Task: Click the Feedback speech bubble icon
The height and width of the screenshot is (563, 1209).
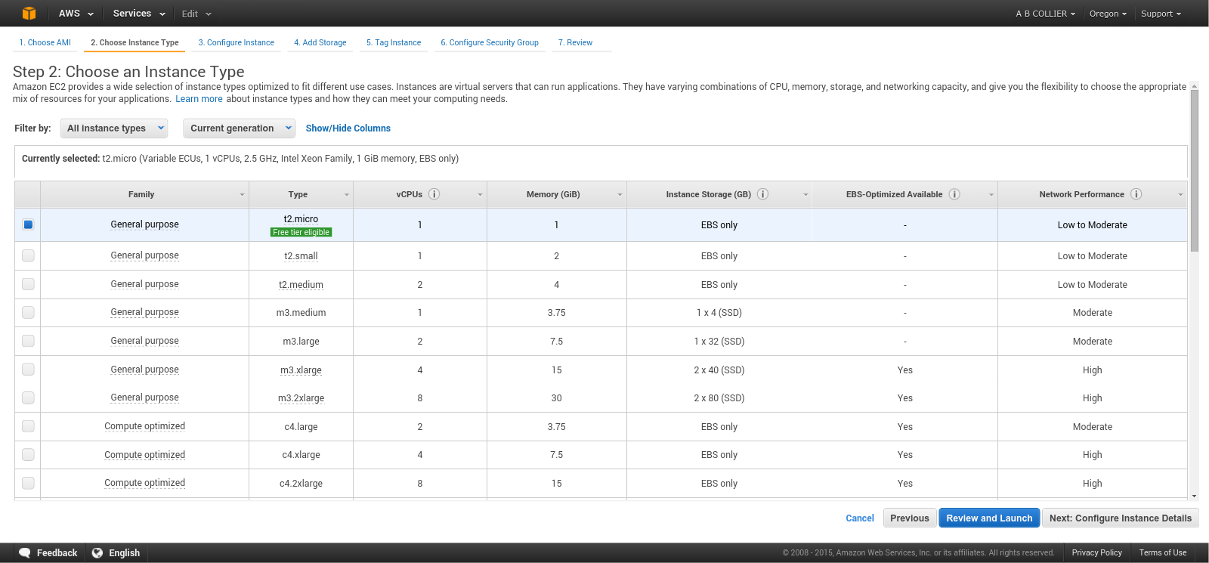Action: pos(25,552)
